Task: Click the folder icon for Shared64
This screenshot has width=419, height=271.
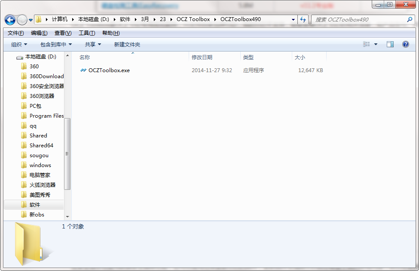Action: [x=24, y=145]
